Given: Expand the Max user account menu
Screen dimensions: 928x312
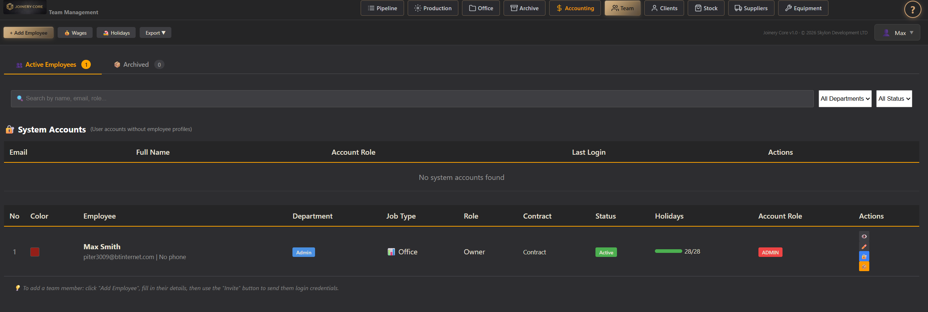Looking at the screenshot, I should tap(897, 33).
